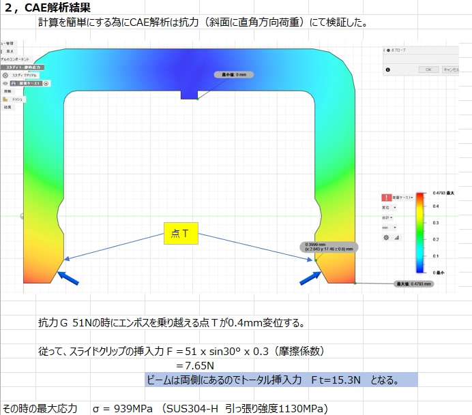
Task: Select the 結果 (results) tree item
Action: (x=8, y=107)
